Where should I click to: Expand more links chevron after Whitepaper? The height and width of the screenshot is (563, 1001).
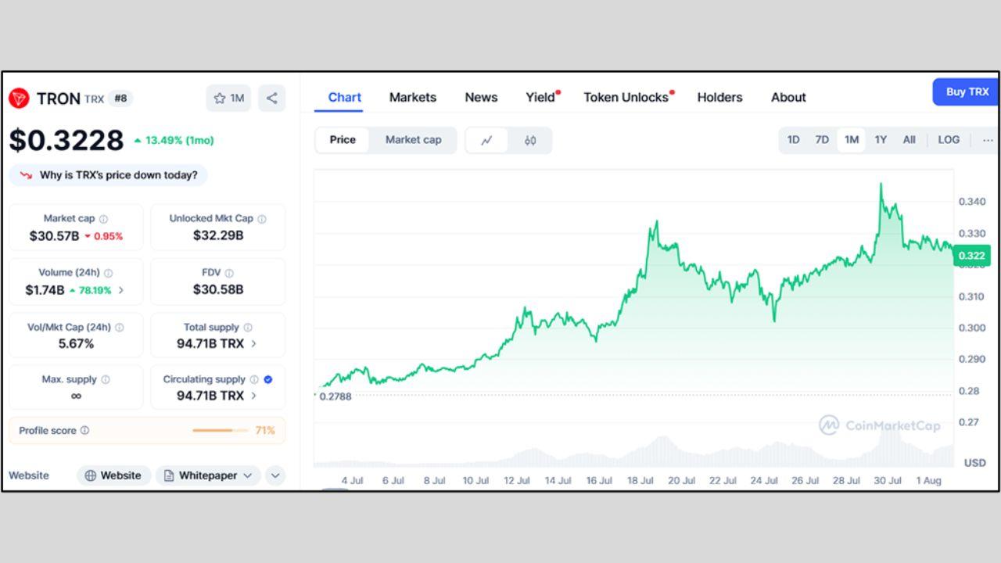click(275, 475)
